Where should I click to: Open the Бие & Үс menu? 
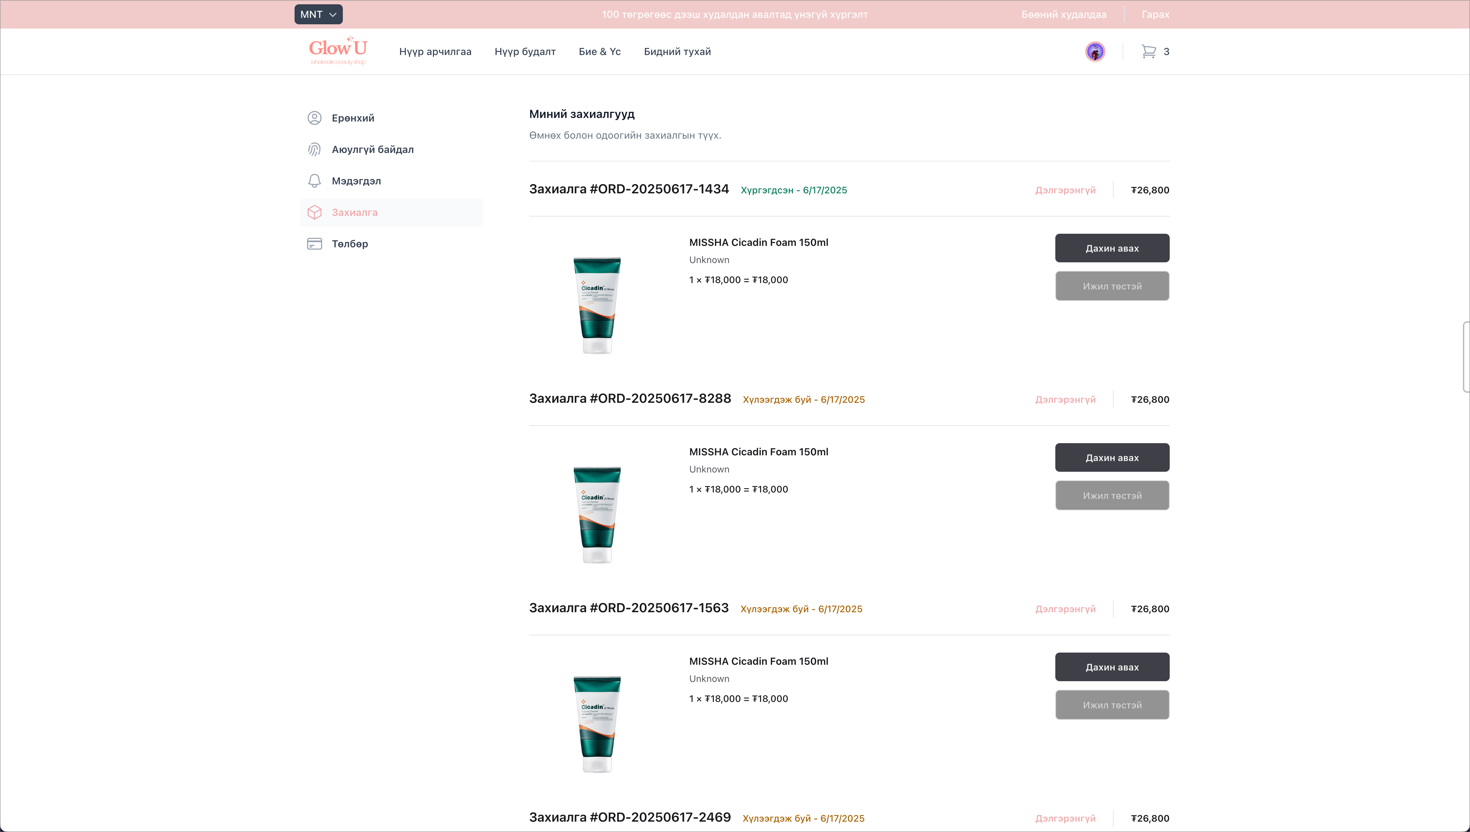coord(600,51)
